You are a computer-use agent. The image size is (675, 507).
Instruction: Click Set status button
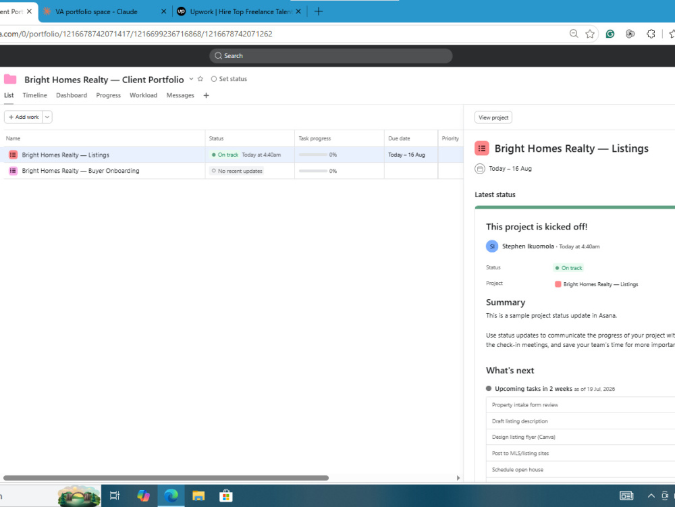point(229,79)
